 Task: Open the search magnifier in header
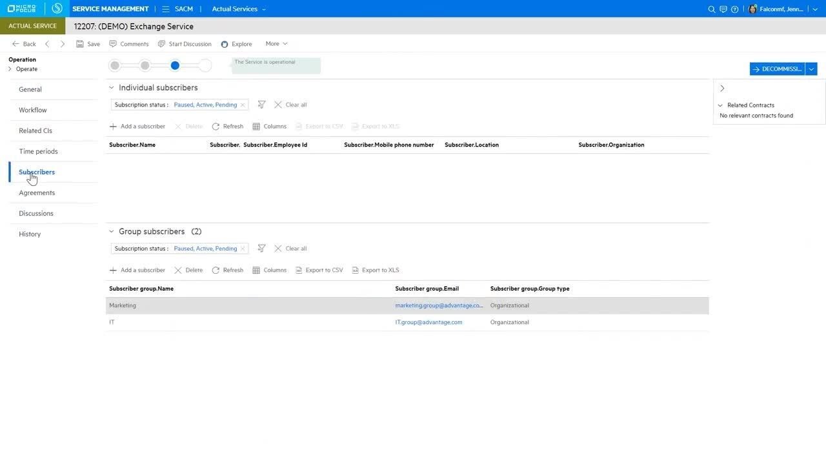[712, 9]
